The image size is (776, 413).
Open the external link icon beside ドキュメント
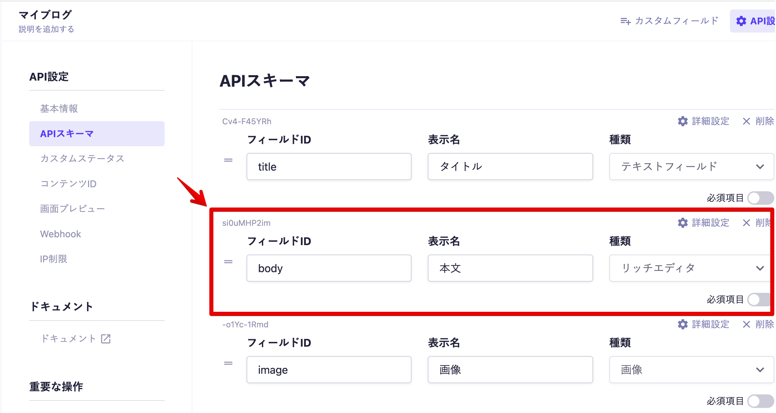click(106, 339)
